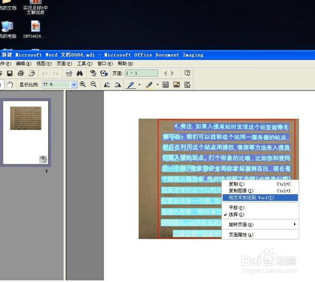
Task: Choose 复制图像(I) in context menu
Action: pos(260,190)
